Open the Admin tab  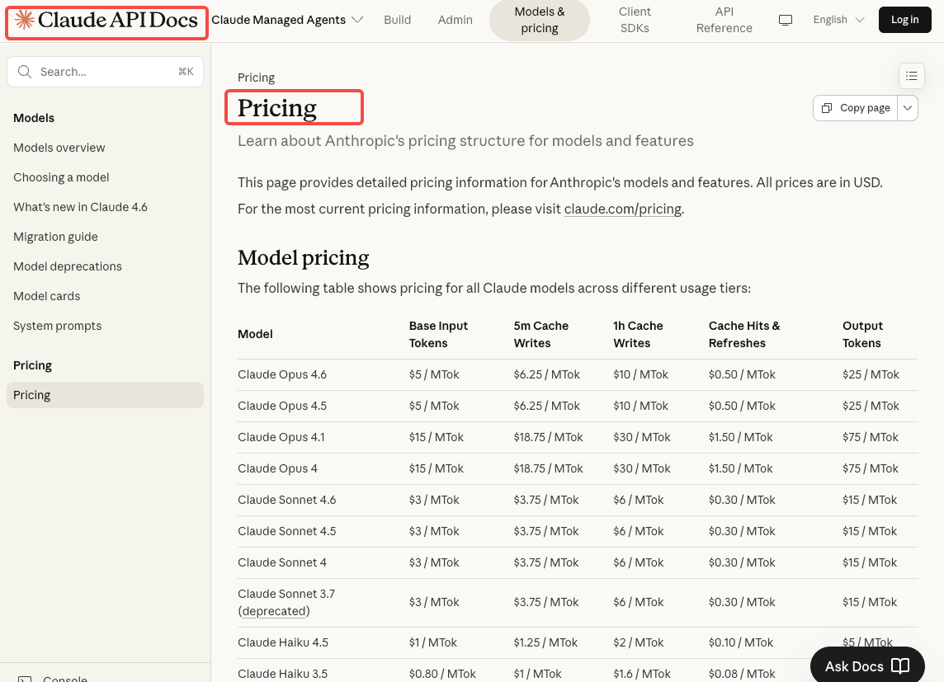[x=455, y=20]
